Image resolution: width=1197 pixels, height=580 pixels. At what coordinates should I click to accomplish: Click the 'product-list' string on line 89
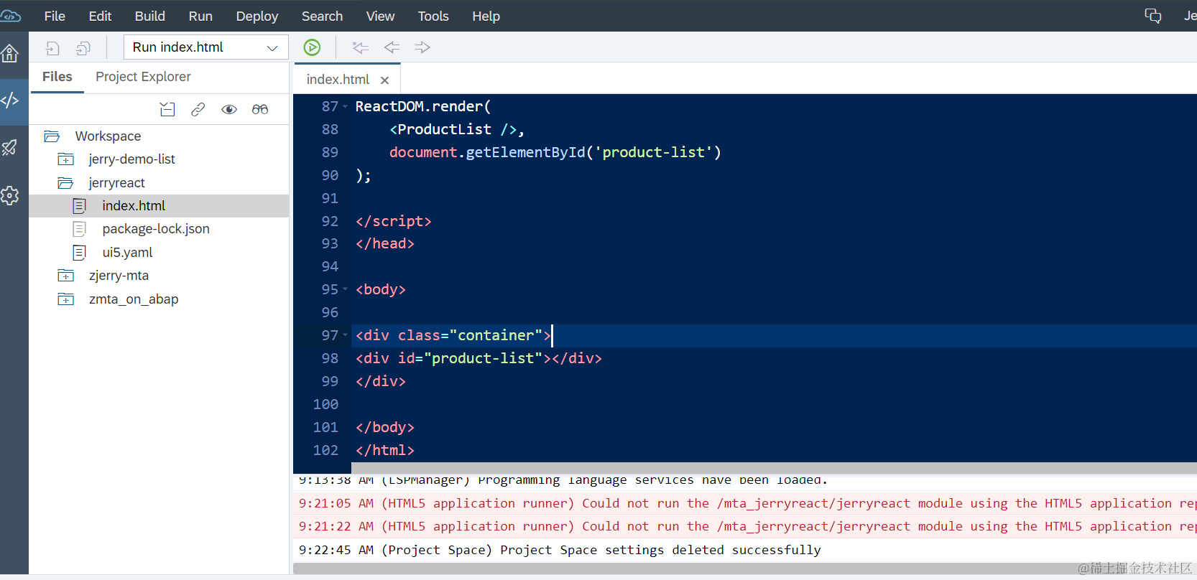(x=653, y=152)
